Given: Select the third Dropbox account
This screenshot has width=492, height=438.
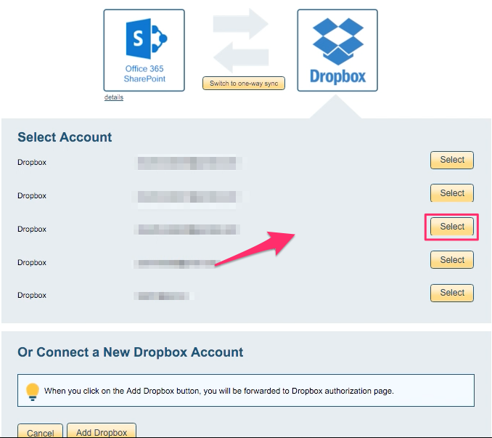Looking at the screenshot, I should (x=452, y=227).
